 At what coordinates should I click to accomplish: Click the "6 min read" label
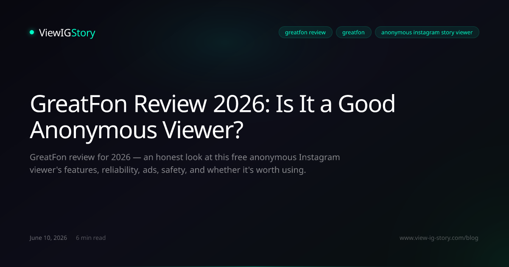91,238
